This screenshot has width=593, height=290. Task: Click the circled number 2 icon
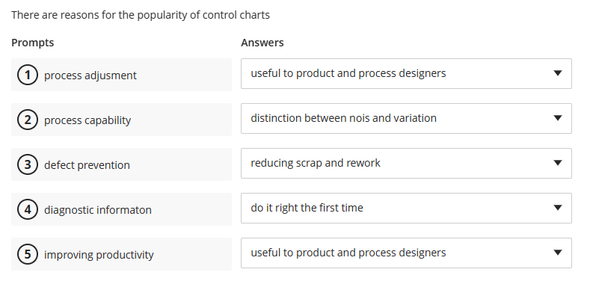coord(28,120)
